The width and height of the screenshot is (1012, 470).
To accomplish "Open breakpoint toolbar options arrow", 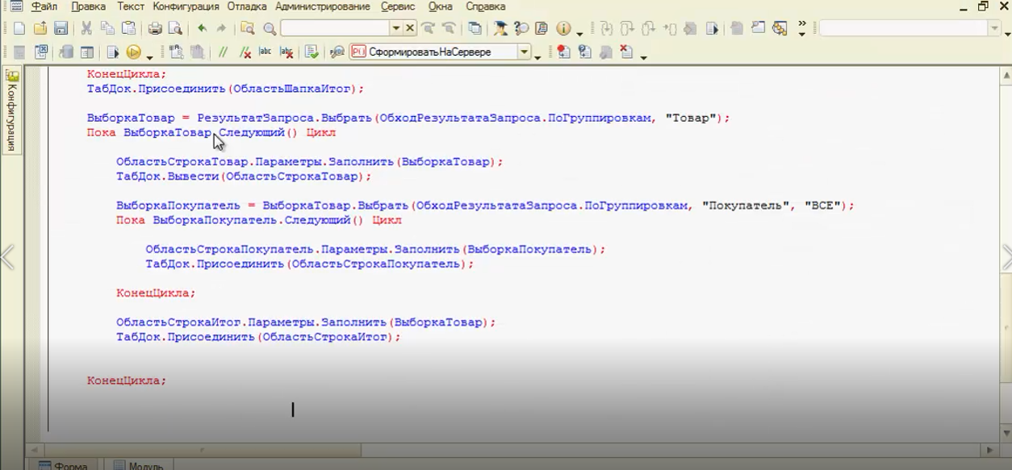I will point(643,56).
